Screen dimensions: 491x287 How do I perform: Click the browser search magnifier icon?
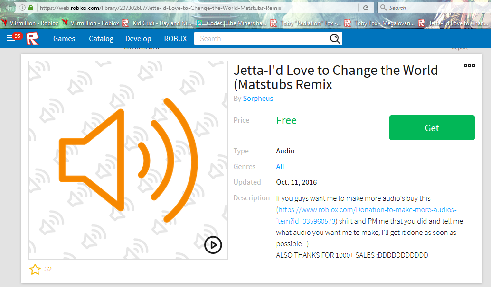click(383, 8)
